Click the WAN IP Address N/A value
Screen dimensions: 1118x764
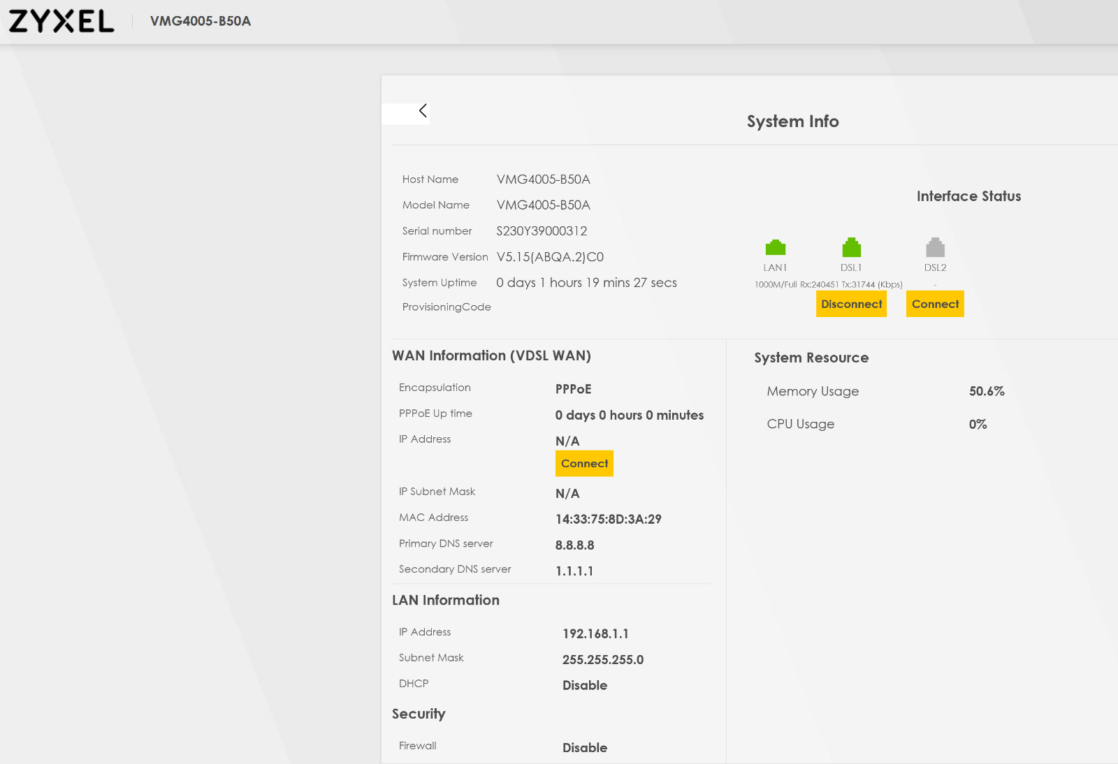tap(567, 441)
